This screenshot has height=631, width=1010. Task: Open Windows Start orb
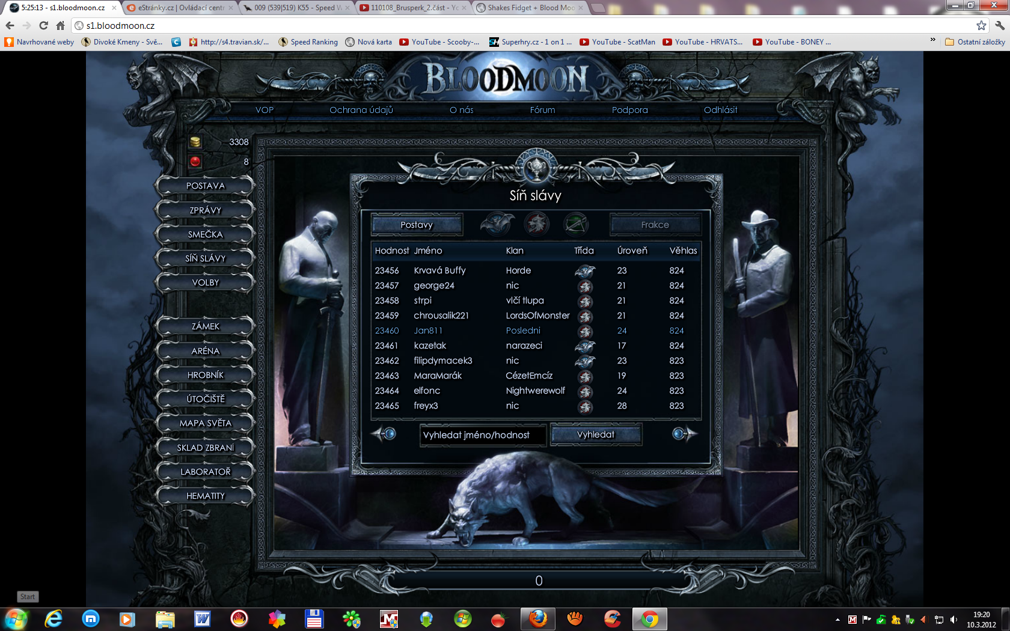tap(16, 619)
